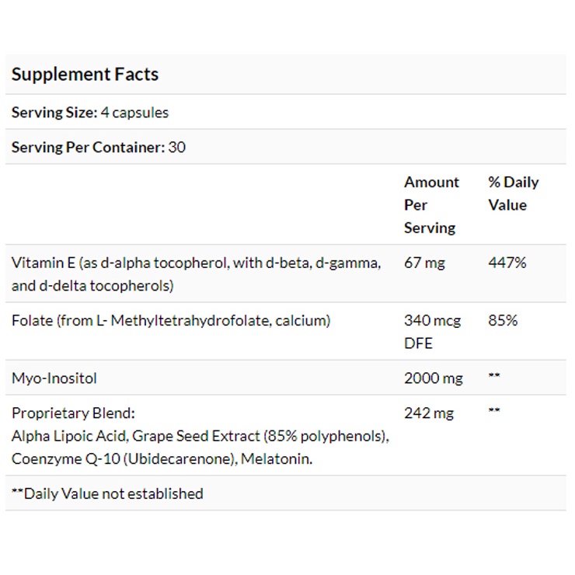Click the Daily Value not established footnote
Image resolution: width=575 pixels, height=575 pixels.
coord(107,493)
